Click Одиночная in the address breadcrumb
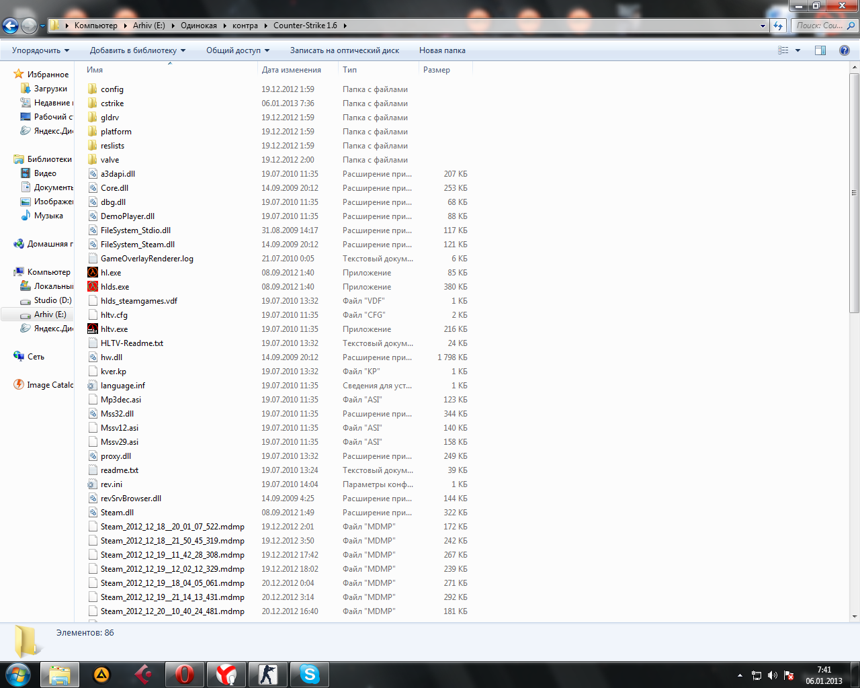The height and width of the screenshot is (688, 860). 198,26
